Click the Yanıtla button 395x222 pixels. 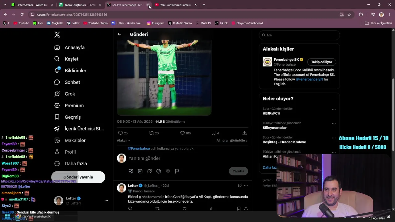point(238,171)
